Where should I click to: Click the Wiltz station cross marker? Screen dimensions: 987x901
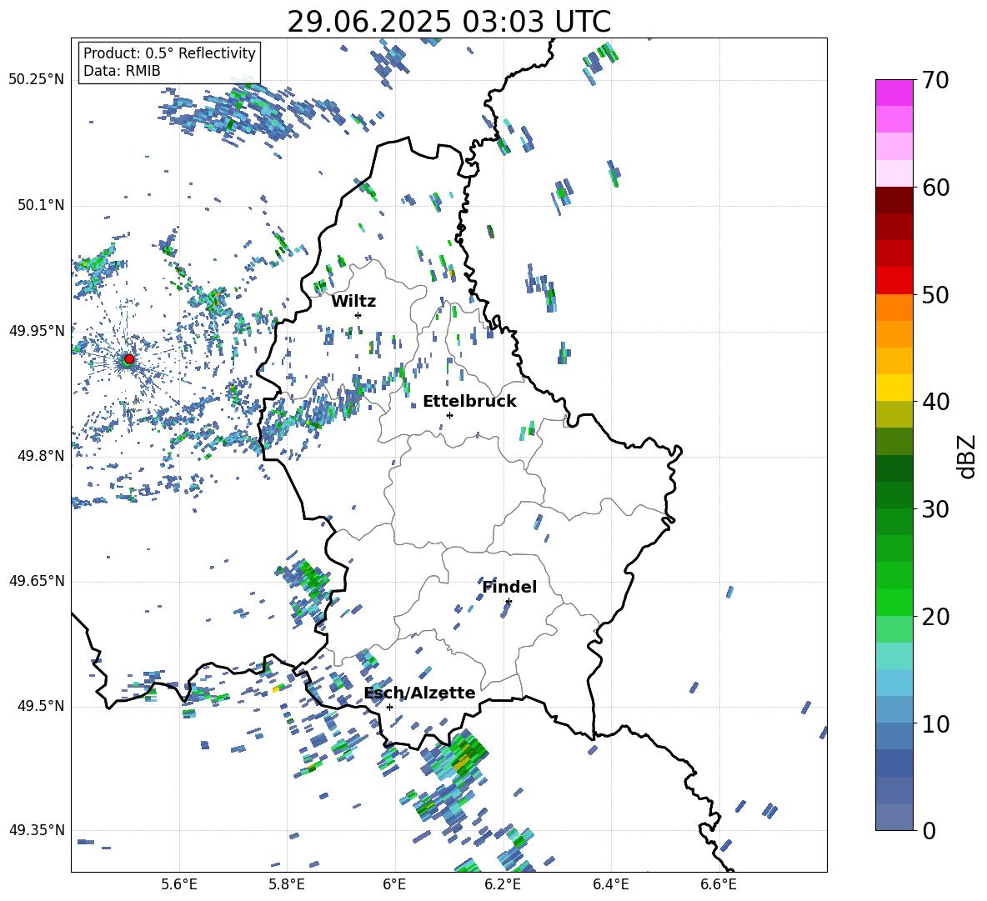pyautogui.click(x=358, y=315)
